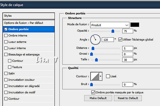This screenshot has width=160, height=106.
Task: Click the Make Default button
Action: pos(98,98)
